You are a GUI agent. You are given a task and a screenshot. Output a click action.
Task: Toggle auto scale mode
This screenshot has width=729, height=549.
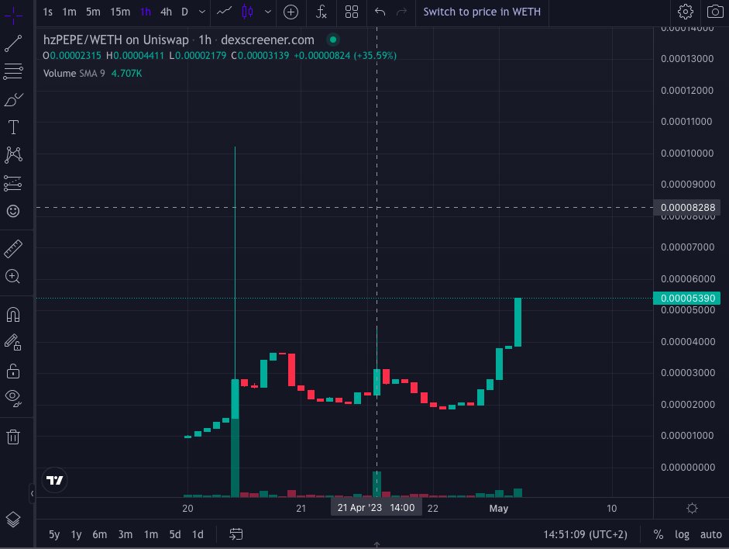coord(711,534)
